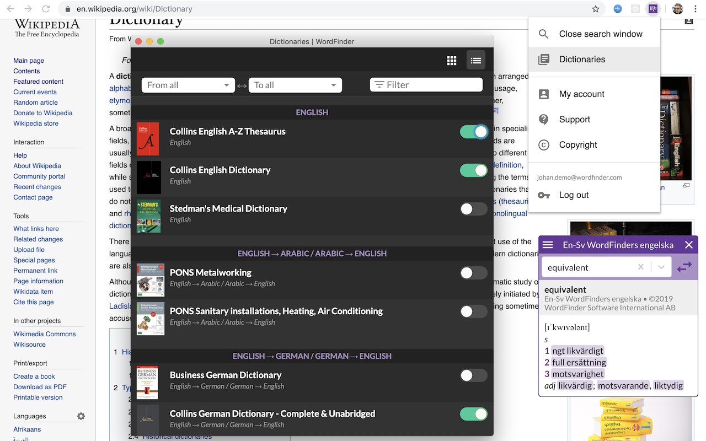Click the ENGLISH section header

[312, 112]
